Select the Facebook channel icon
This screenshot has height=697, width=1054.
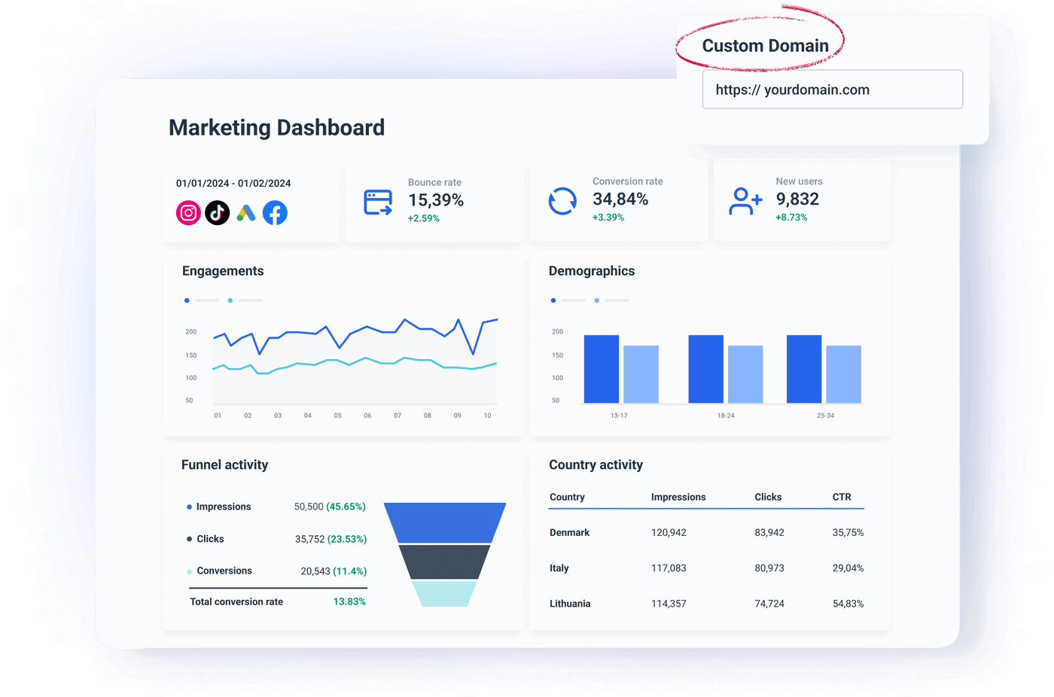point(275,213)
